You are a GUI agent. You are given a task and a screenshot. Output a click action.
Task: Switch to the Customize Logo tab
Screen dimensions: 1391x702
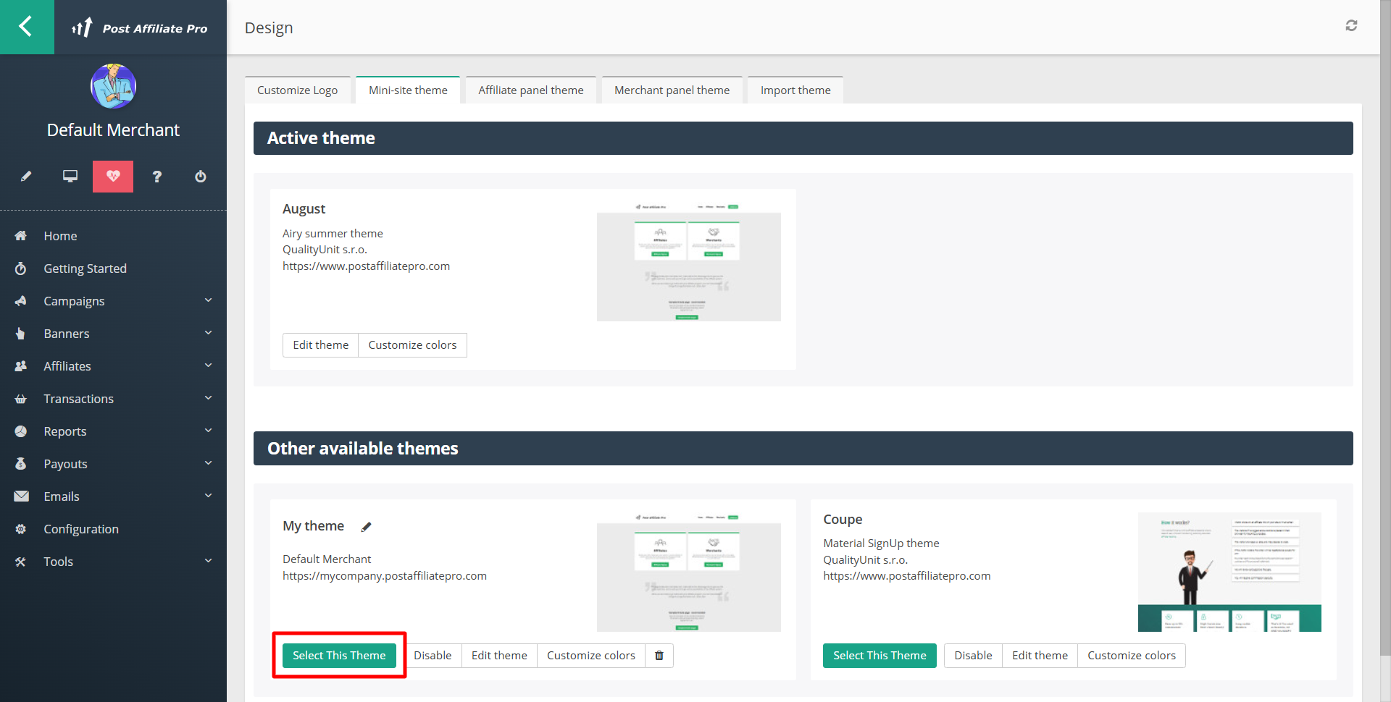pyautogui.click(x=297, y=90)
